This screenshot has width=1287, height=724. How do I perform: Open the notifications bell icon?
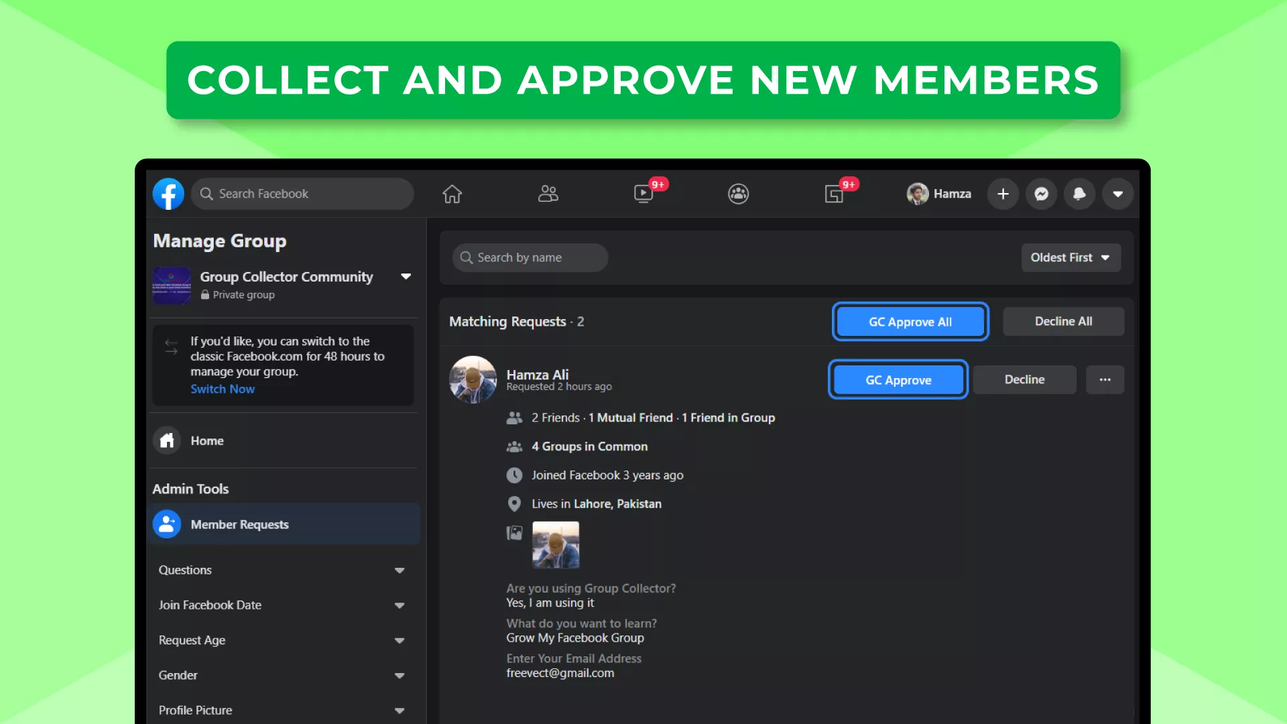point(1079,194)
